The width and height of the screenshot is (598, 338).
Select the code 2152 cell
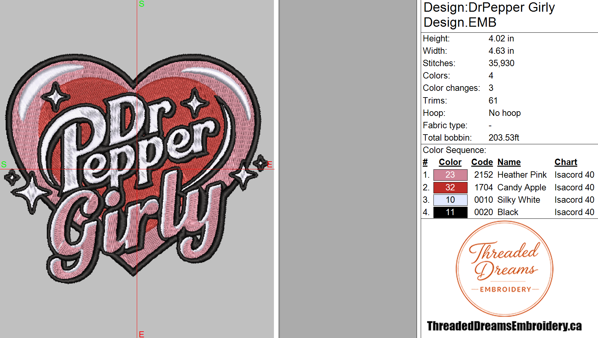pos(484,175)
